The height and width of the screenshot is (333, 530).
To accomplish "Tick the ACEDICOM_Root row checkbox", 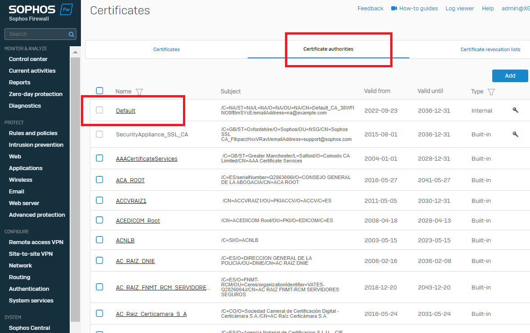I will coord(99,220).
